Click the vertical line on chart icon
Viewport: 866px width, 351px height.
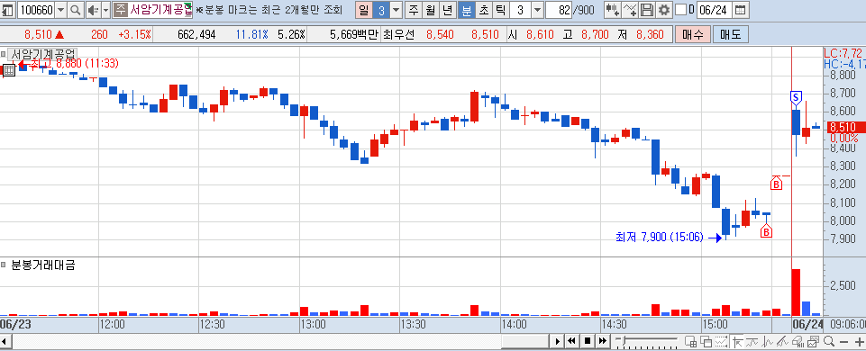768,341
